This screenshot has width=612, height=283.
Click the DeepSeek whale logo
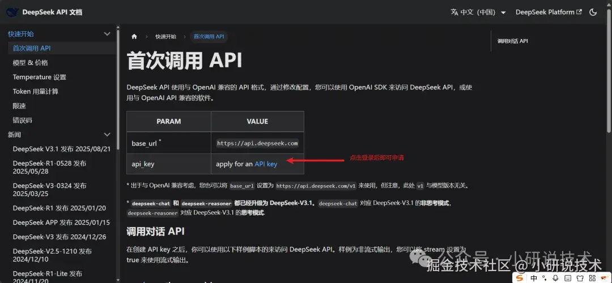click(12, 12)
